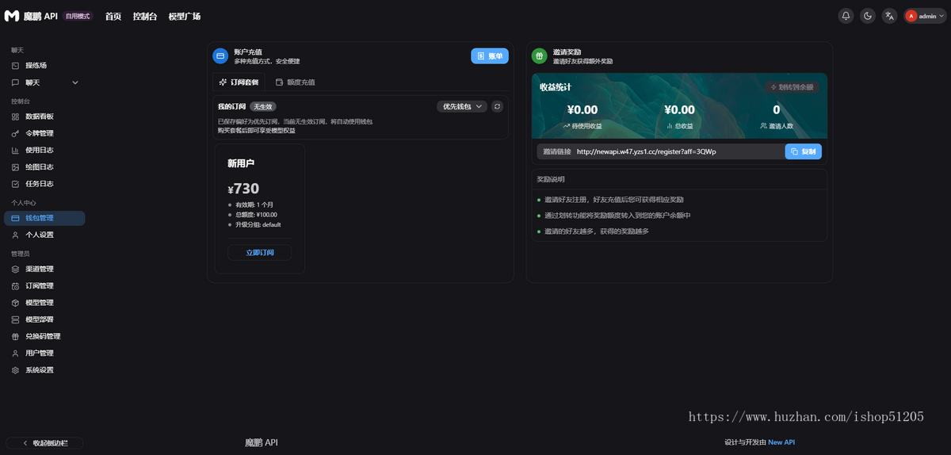The height and width of the screenshot is (455, 951).
Task: Toggle dark mode moon icon
Action: pyautogui.click(x=868, y=16)
